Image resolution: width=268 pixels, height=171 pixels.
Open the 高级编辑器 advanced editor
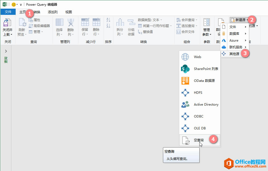pyautogui.click(x=39, y=26)
